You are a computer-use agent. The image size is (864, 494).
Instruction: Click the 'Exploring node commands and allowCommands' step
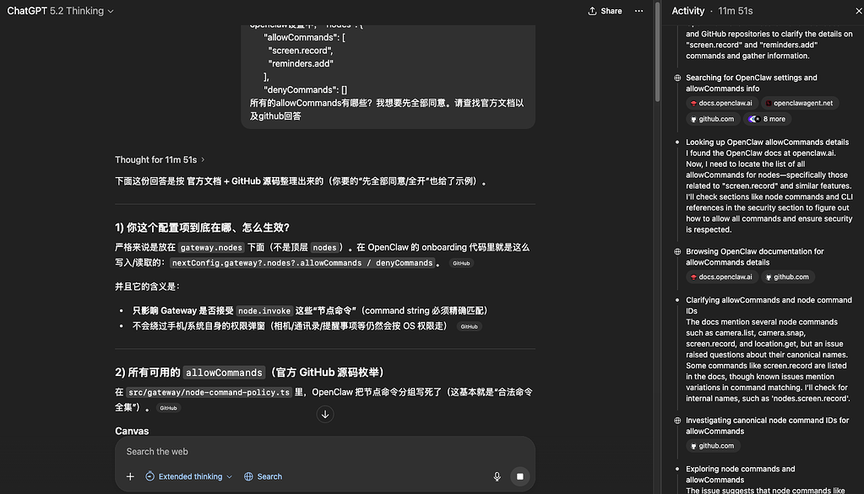(741, 475)
